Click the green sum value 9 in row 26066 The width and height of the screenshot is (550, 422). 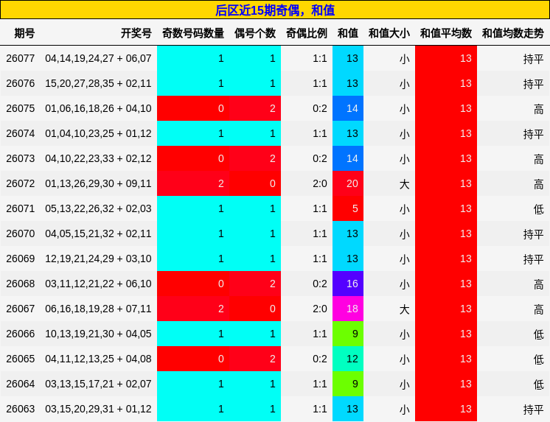348,334
